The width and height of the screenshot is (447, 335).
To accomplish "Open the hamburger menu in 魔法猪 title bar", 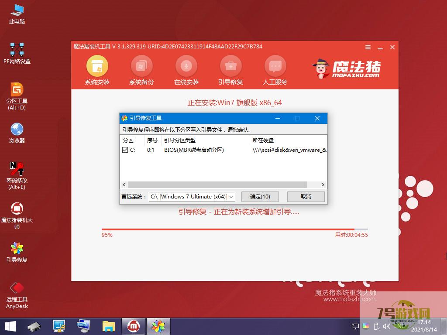I will [368, 47].
